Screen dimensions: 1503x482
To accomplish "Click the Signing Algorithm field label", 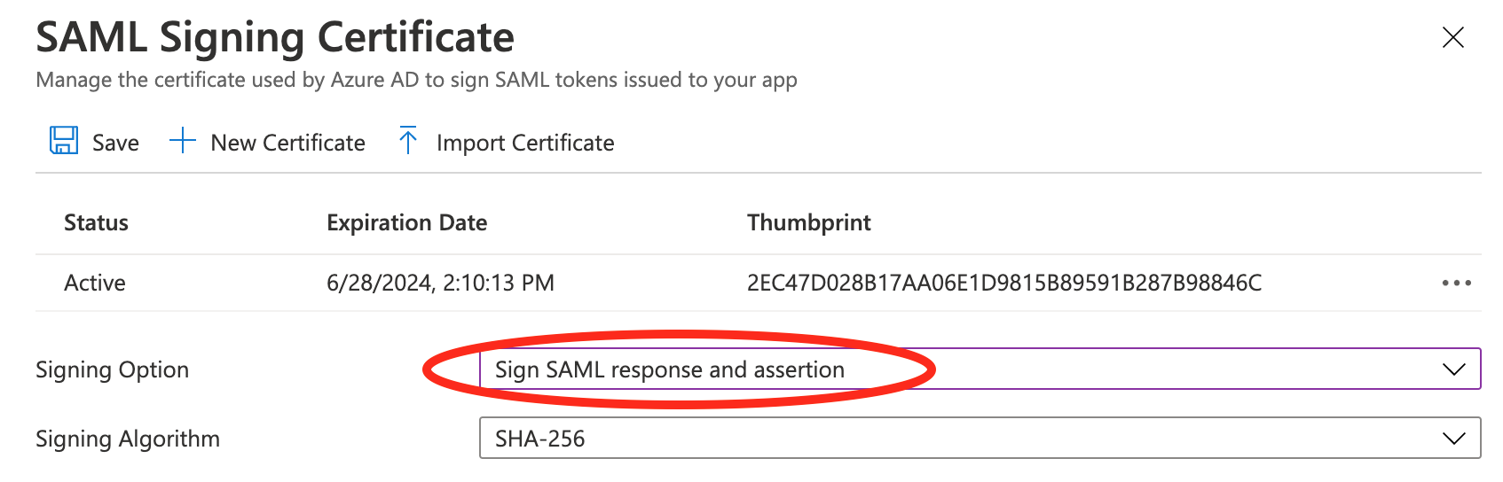I will click(128, 439).
